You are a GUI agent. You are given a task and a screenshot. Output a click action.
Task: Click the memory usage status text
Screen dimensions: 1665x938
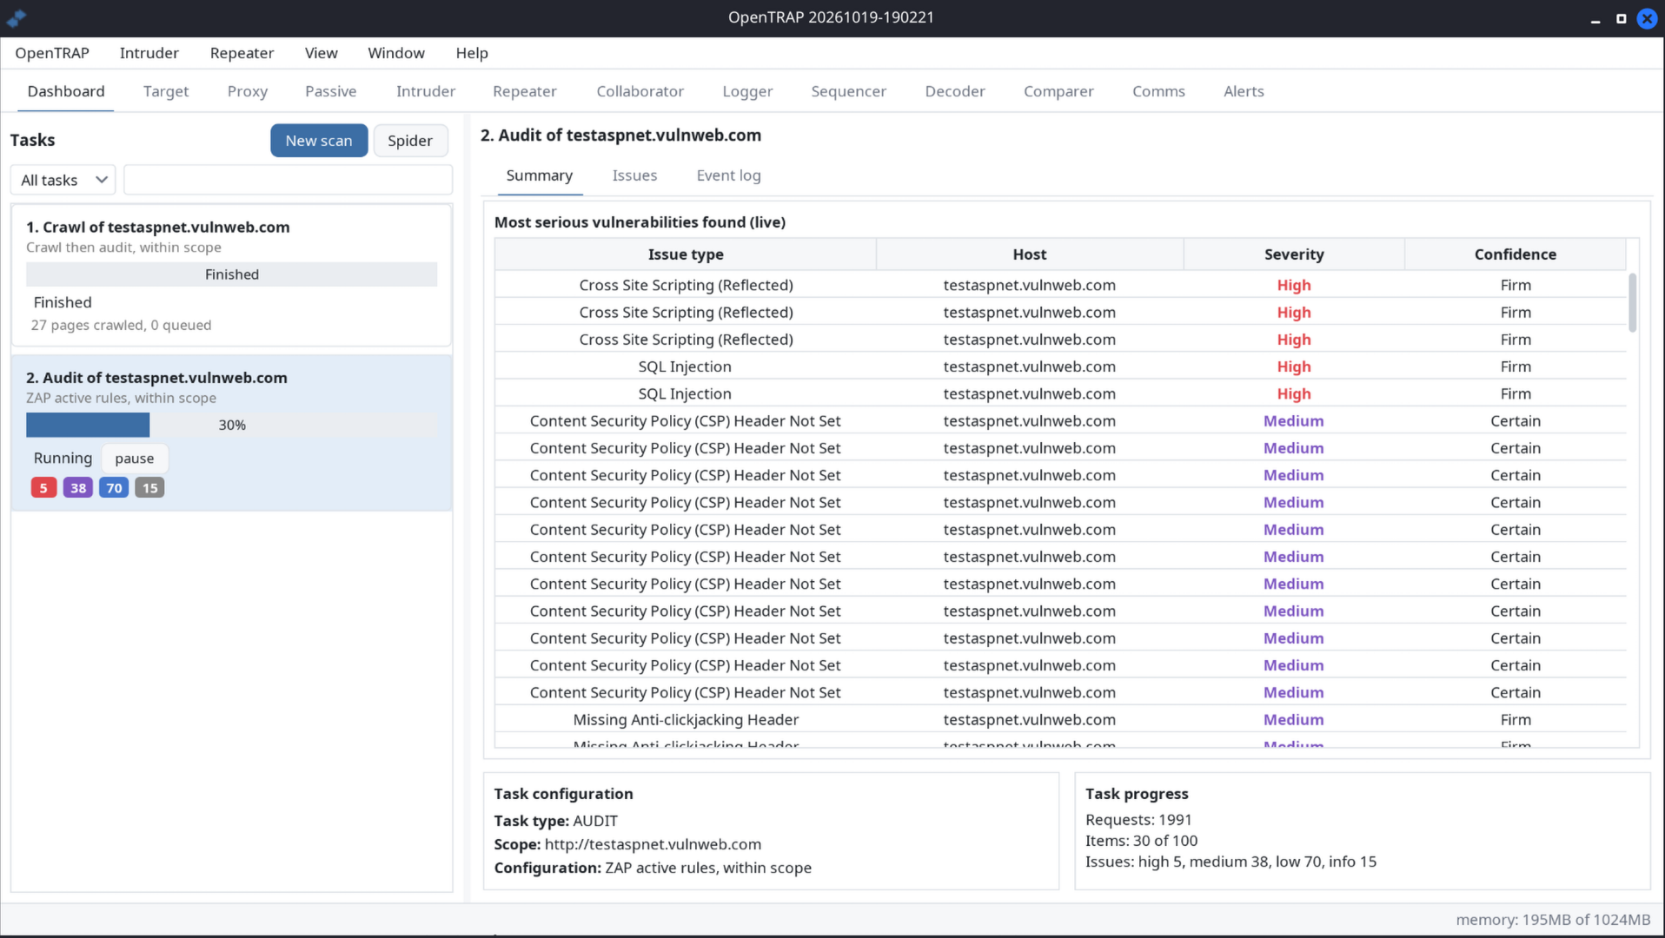(x=1553, y=920)
